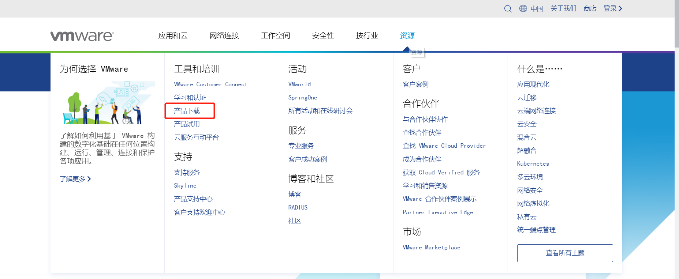Go to 学习和认证
Viewport: 679px width, 279px height.
190,98
